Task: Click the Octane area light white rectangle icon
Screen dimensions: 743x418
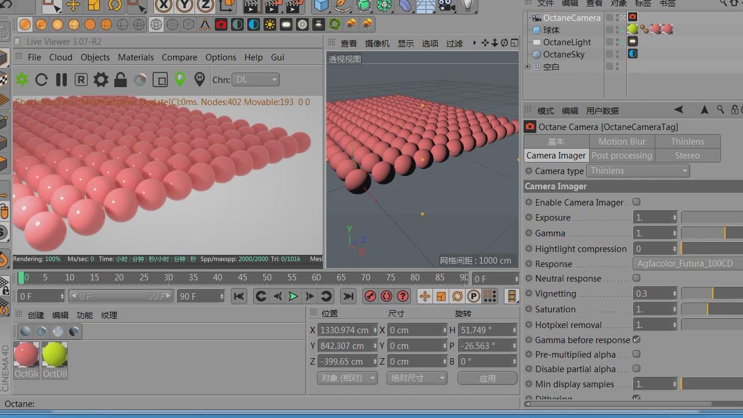Action: [x=286, y=25]
